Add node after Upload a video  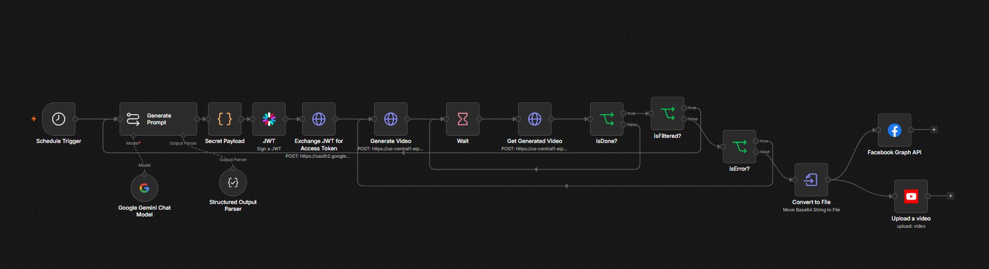[x=950, y=196]
